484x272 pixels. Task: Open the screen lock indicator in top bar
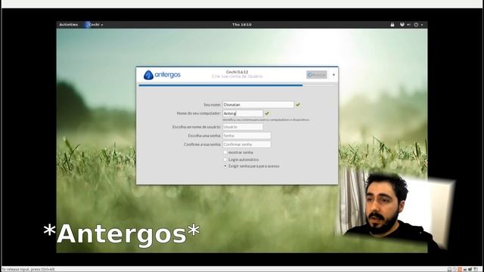(x=392, y=25)
